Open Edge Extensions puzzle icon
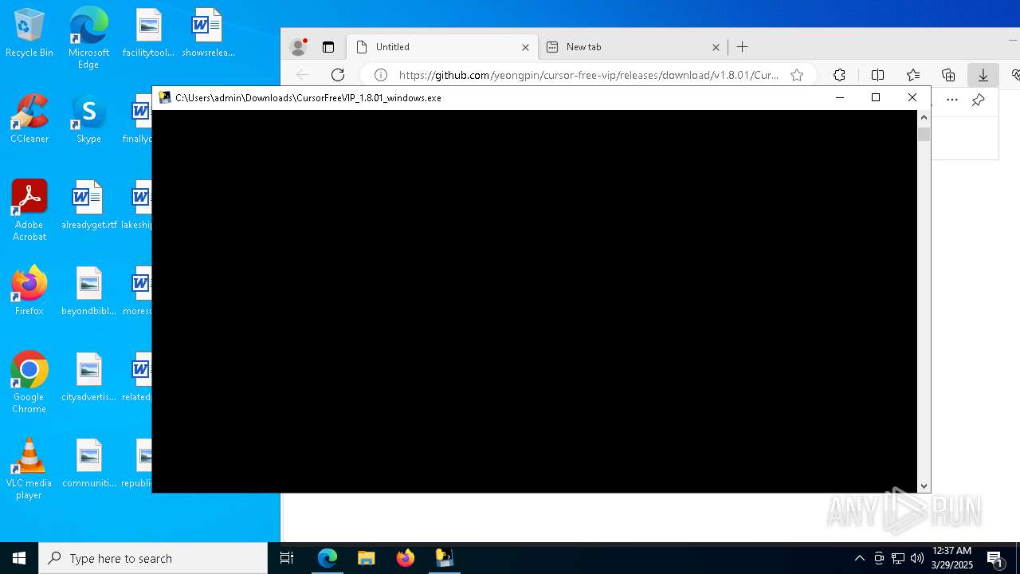Viewport: 1020px width, 574px height. [x=839, y=75]
